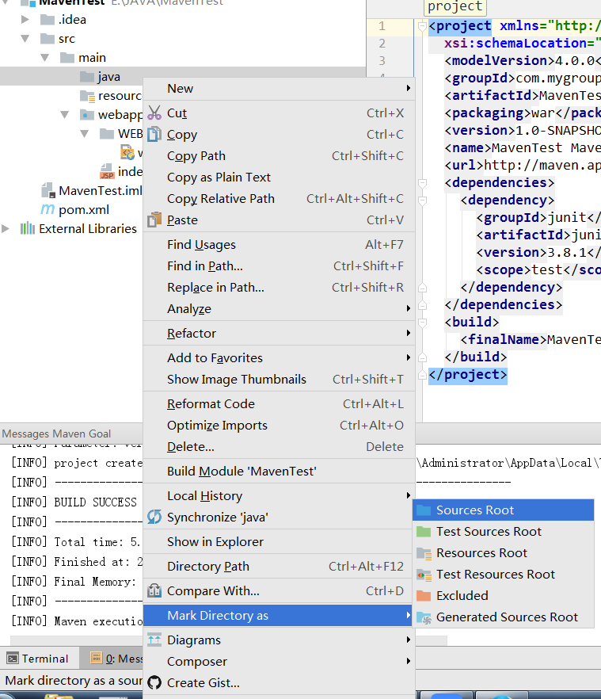The image size is (601, 699).
Task: Click the Cut scissors icon
Action: pyautogui.click(x=154, y=113)
